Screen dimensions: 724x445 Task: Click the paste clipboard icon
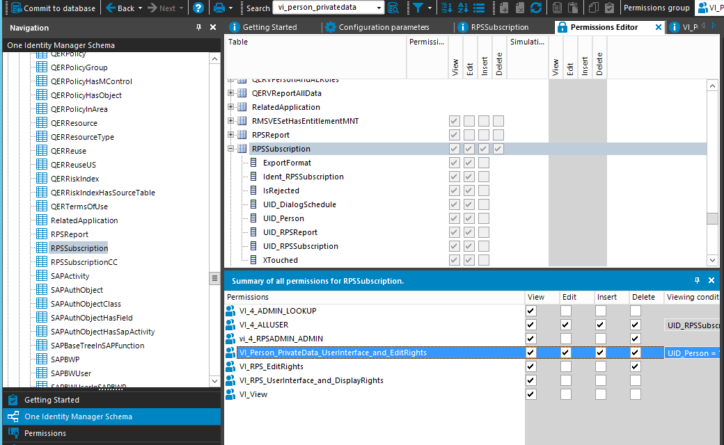pyautogui.click(x=573, y=8)
